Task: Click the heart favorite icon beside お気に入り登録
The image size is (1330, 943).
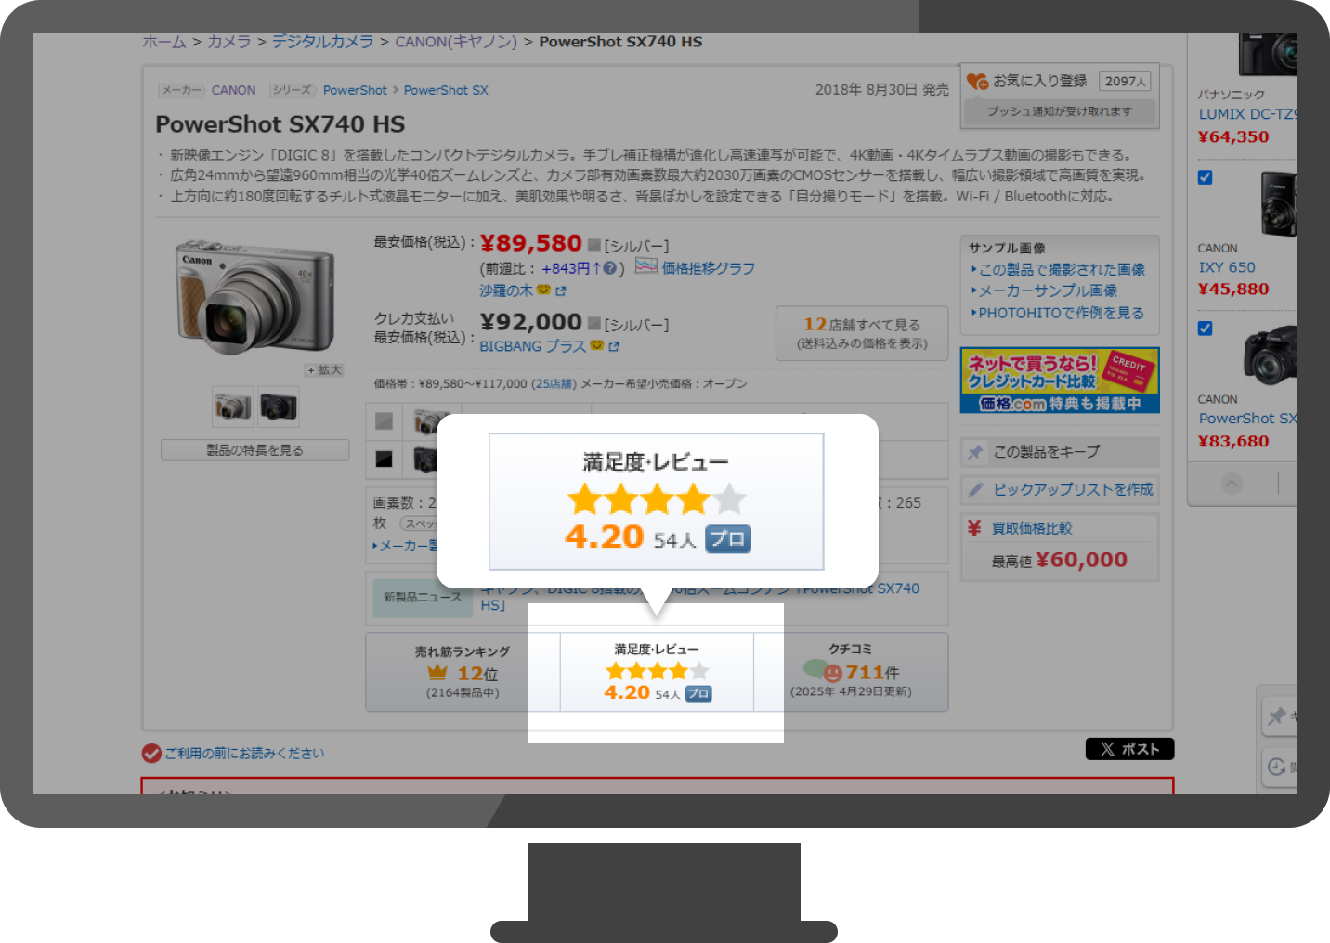Action: click(977, 82)
